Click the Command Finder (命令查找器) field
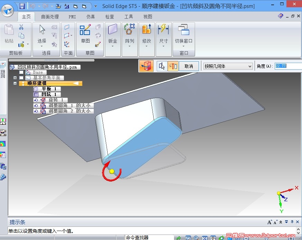Screen dimensions: 302x240 pyautogui.click(x=149, y=238)
